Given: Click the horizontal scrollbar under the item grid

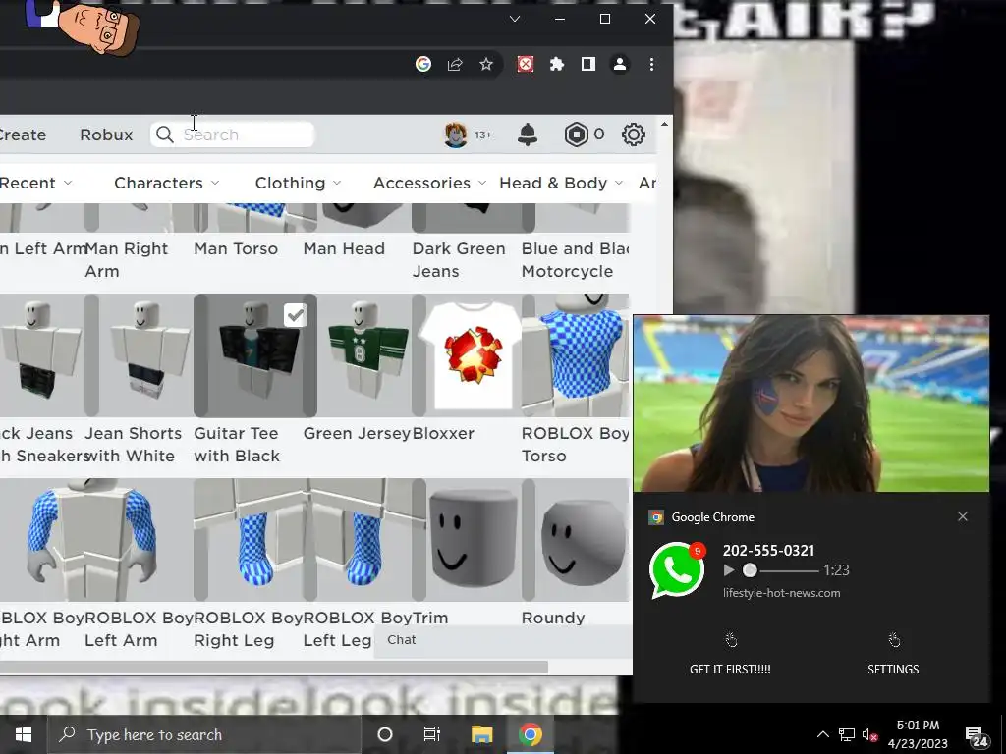Looking at the screenshot, I should [274, 668].
